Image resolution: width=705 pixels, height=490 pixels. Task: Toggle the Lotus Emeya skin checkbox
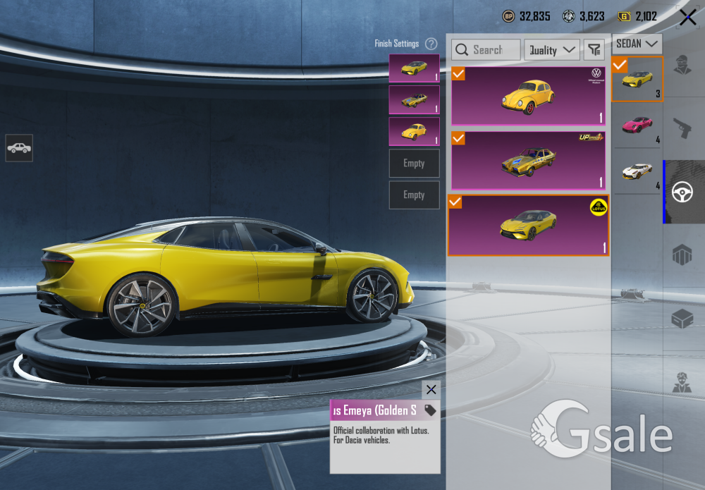tap(455, 202)
